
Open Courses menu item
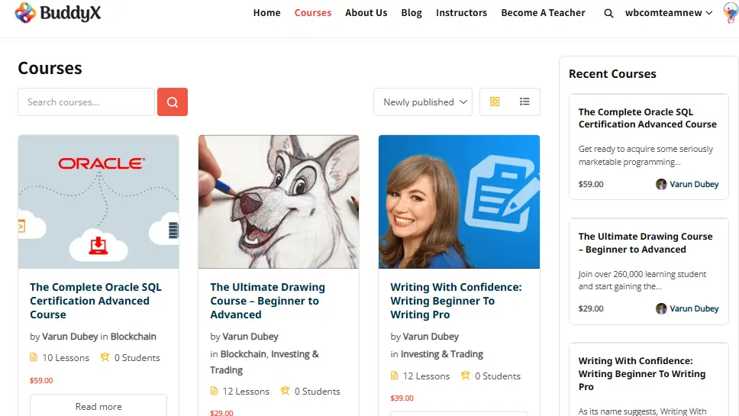point(313,13)
